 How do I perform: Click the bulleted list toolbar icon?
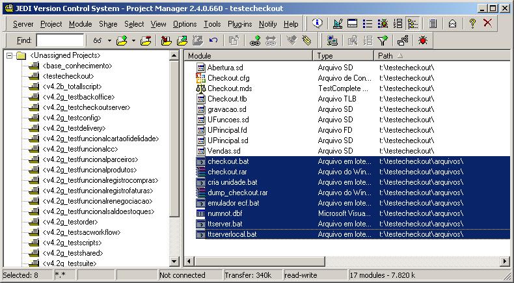368,23
